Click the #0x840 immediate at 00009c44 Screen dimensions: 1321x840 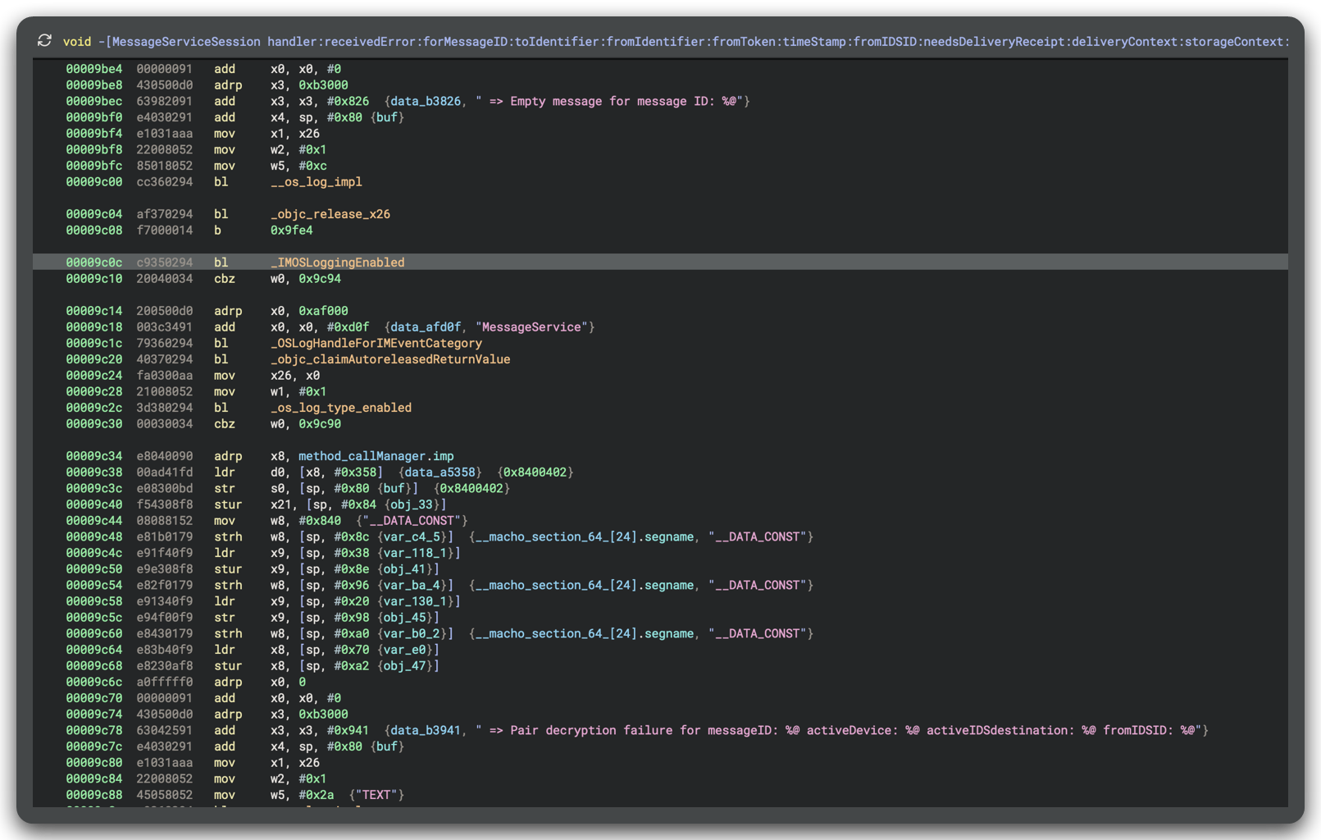[x=320, y=521]
